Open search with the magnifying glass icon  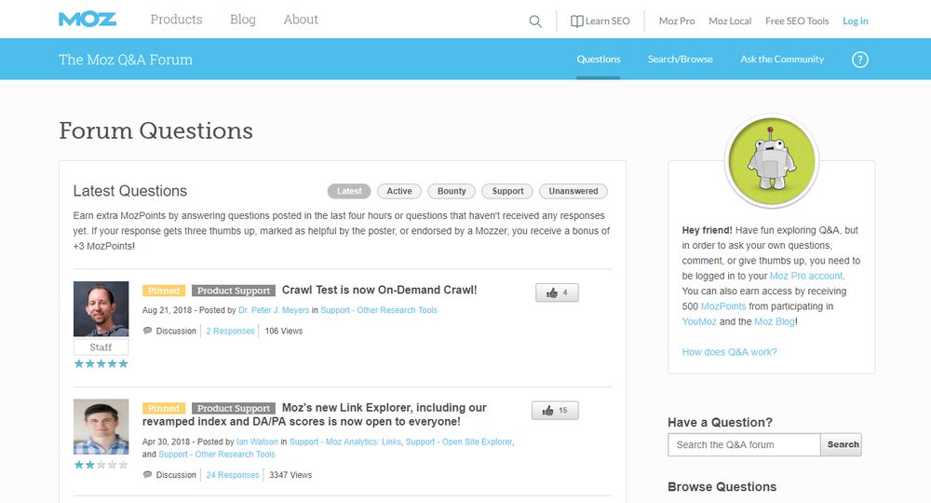click(535, 21)
